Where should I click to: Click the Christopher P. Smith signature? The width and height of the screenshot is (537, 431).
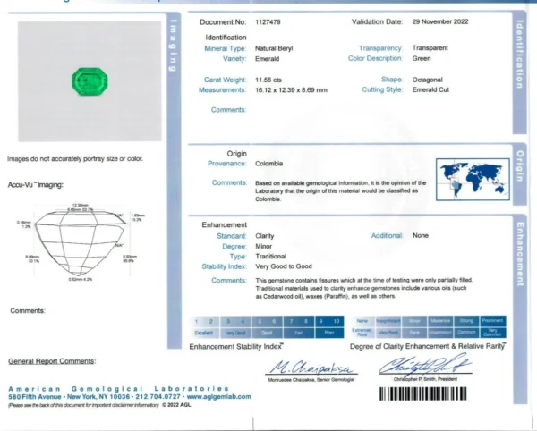tap(425, 366)
